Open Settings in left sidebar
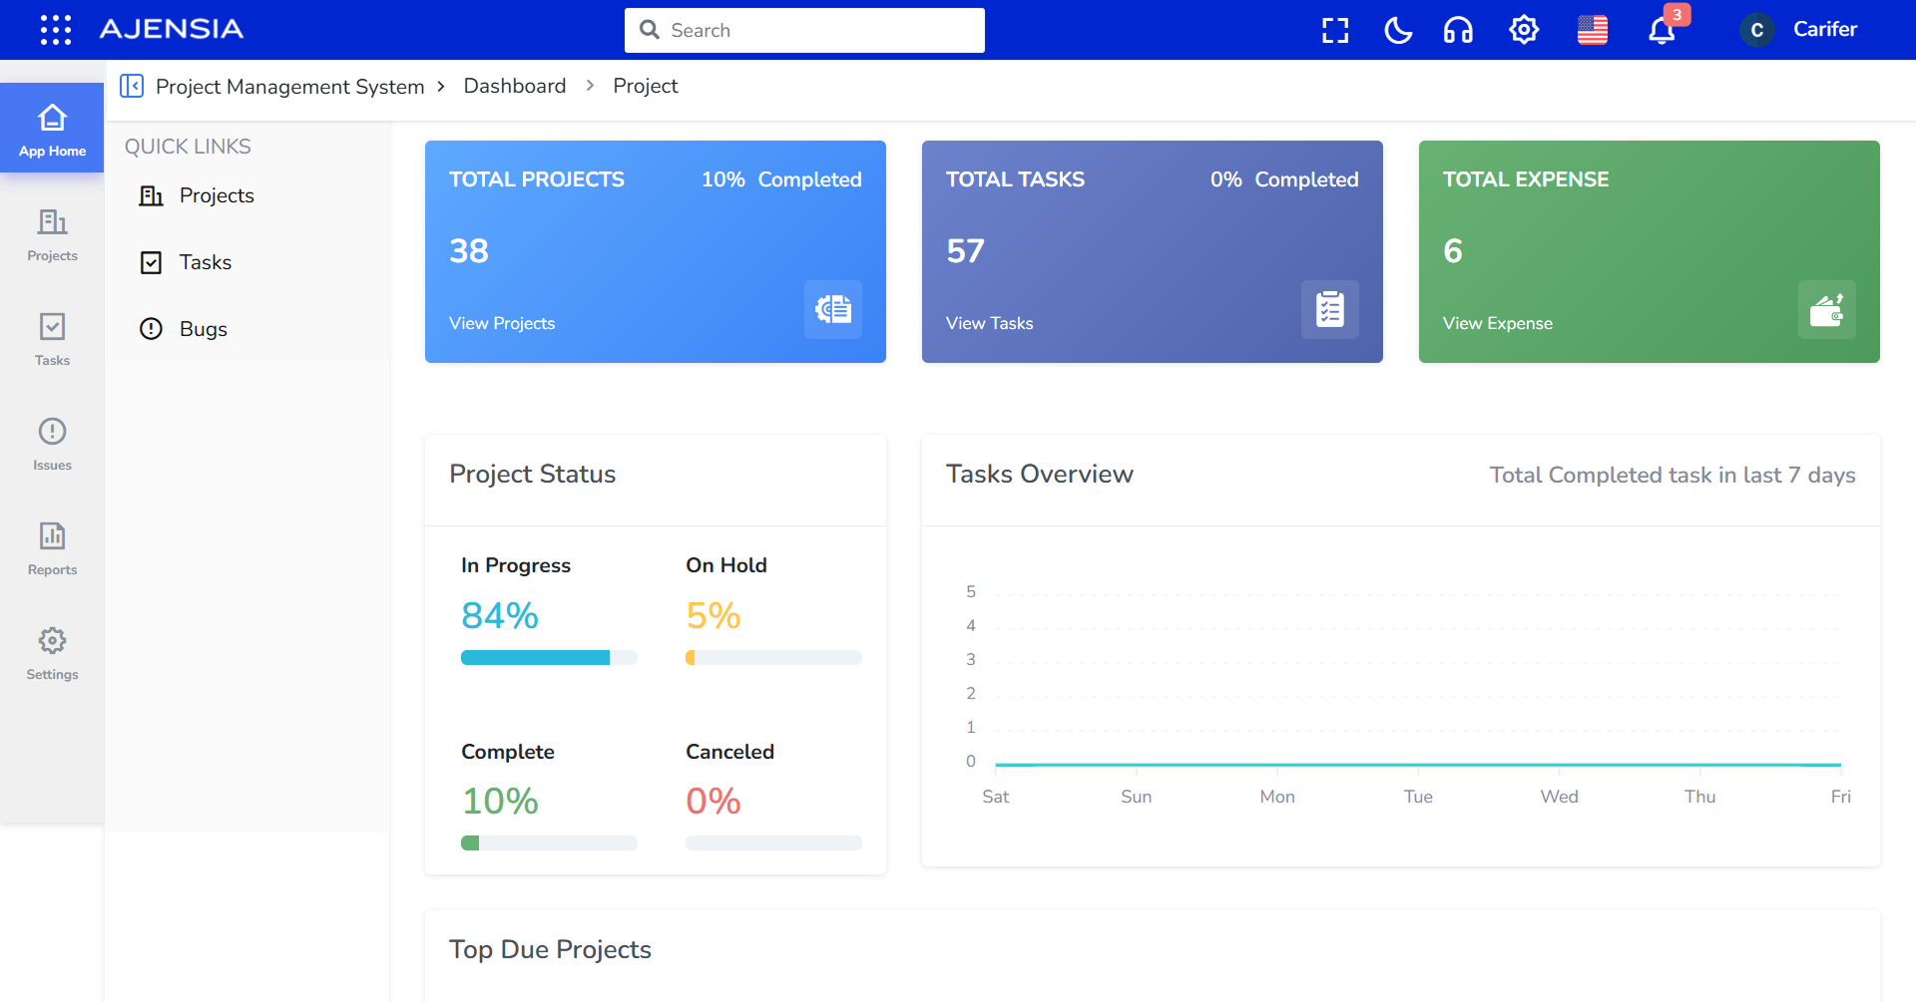 (x=52, y=652)
